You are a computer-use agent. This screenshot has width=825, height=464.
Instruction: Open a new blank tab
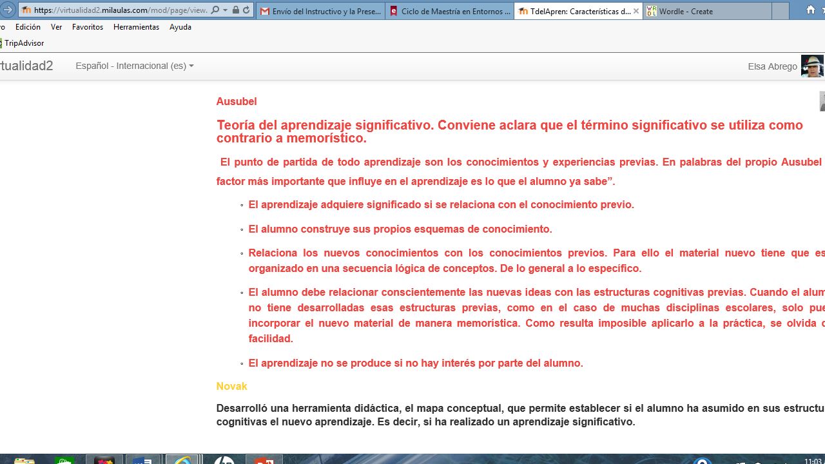[x=781, y=11]
